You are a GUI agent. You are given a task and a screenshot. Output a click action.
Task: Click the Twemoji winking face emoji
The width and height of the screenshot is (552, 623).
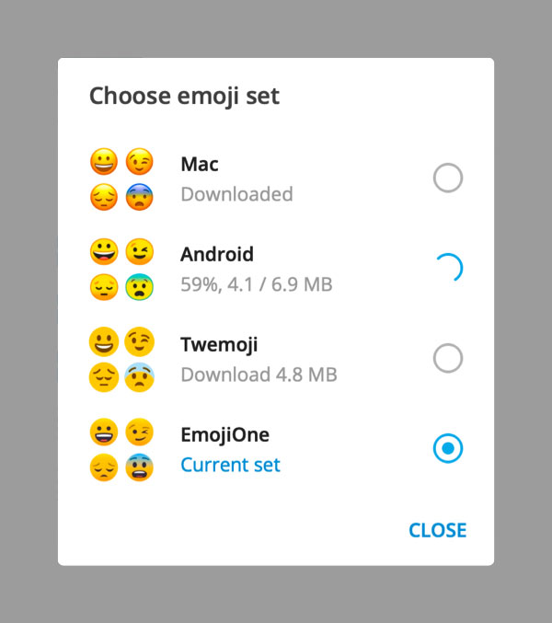[x=140, y=341]
